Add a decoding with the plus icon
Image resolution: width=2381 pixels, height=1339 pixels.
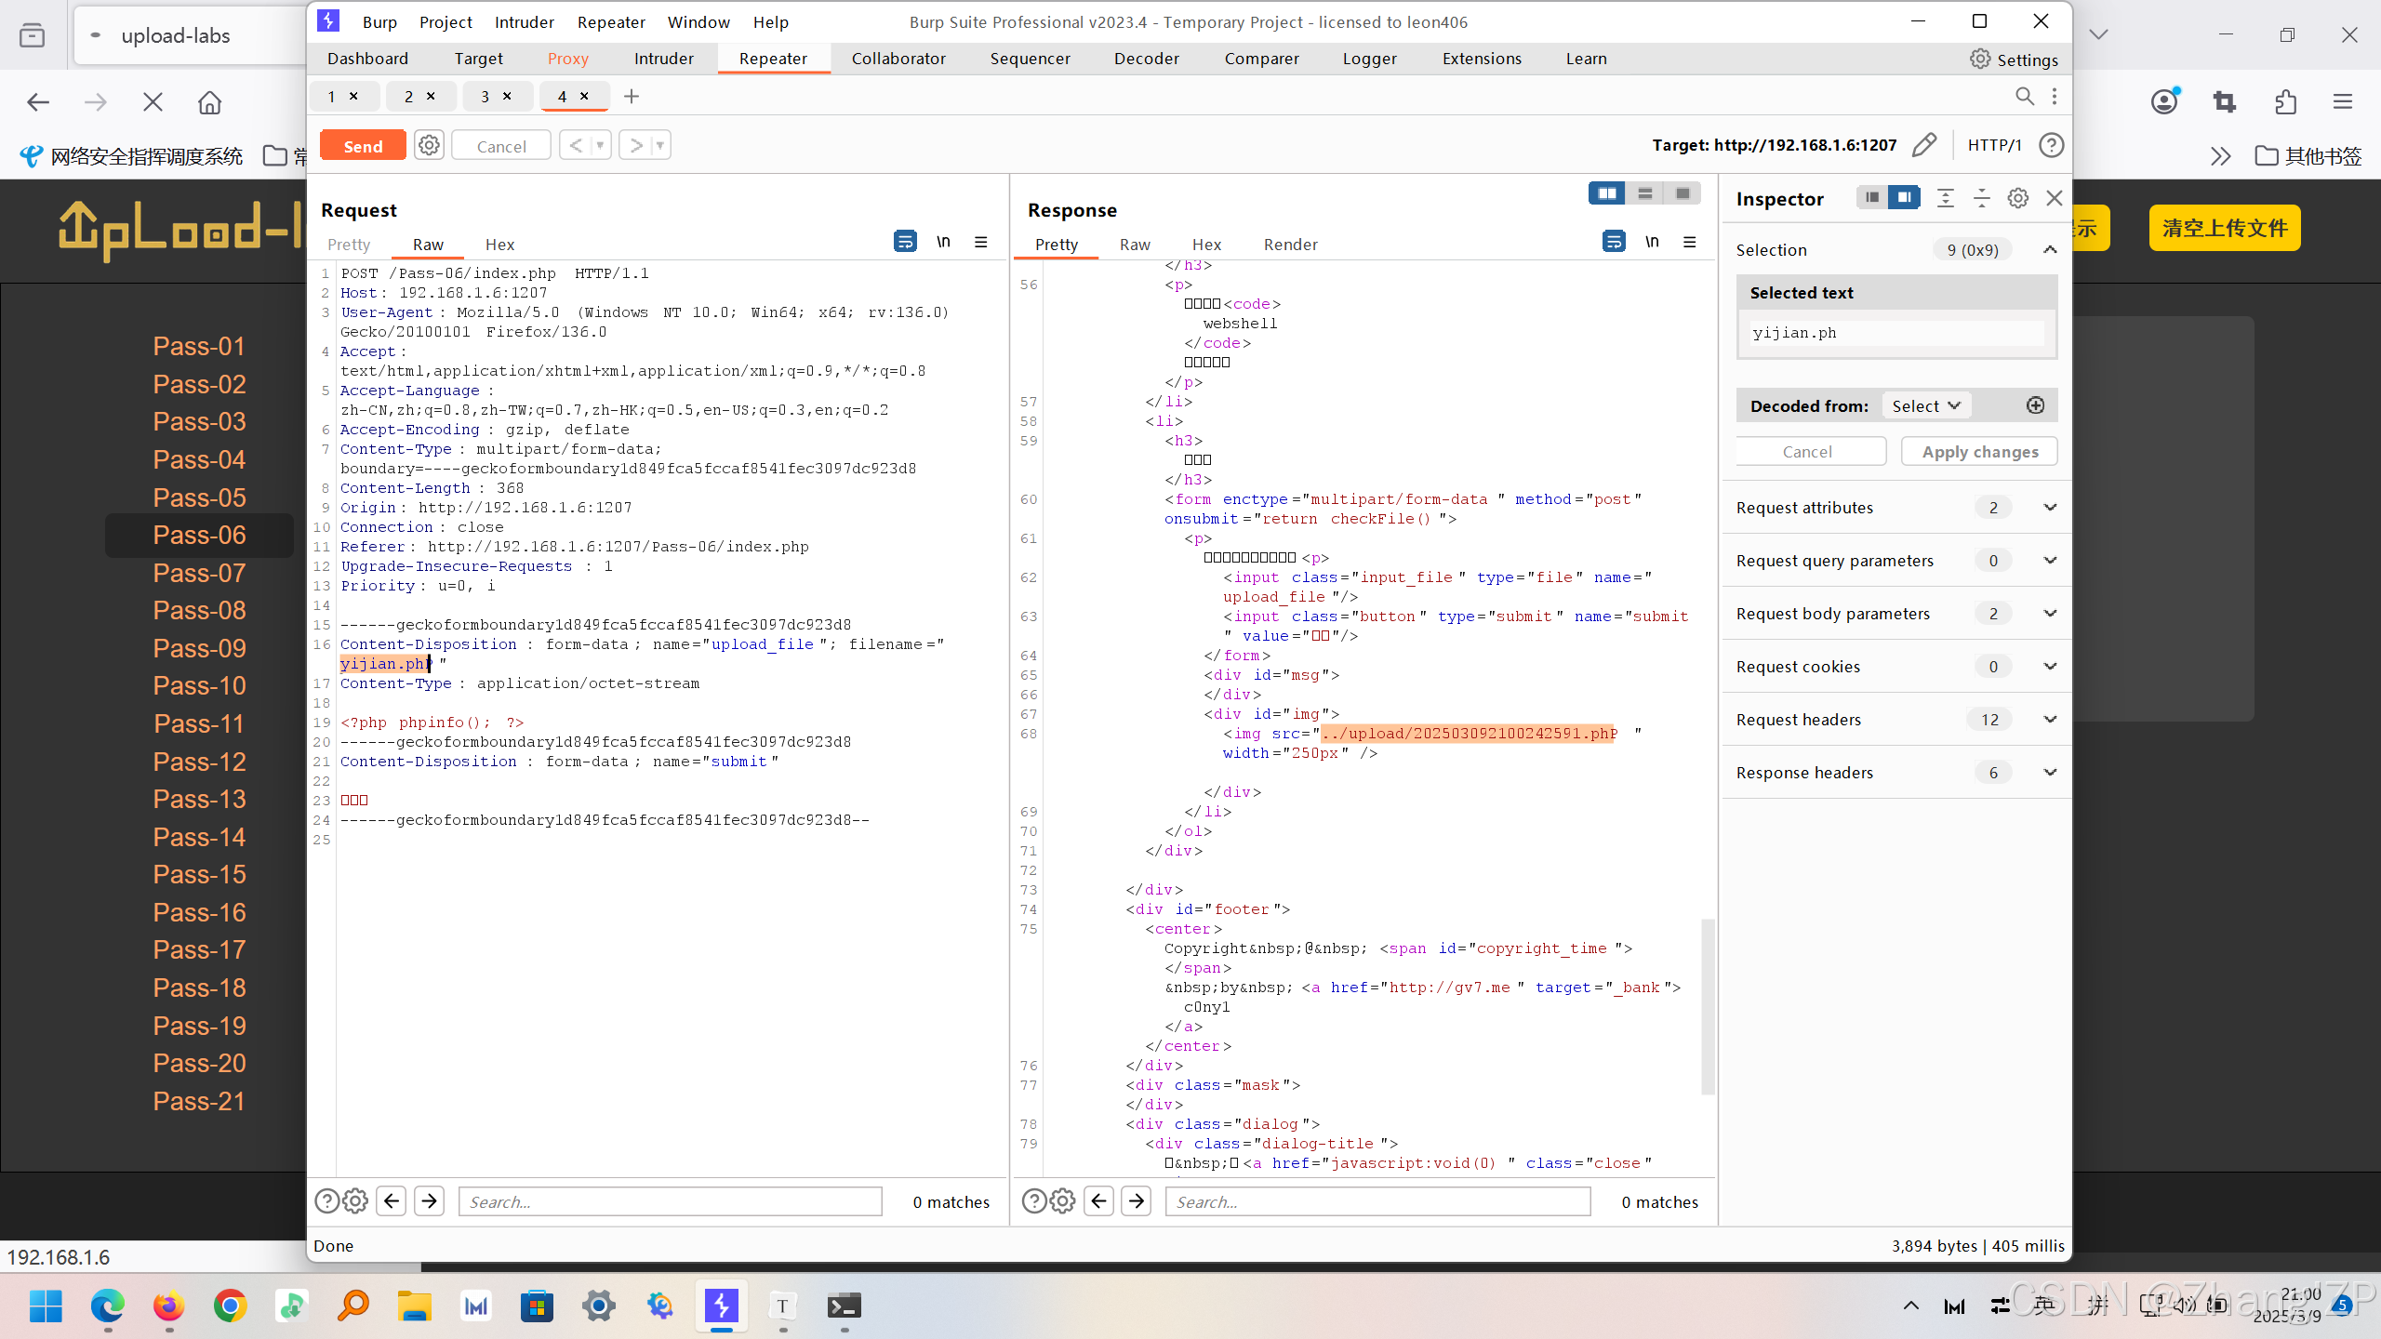click(x=2035, y=405)
